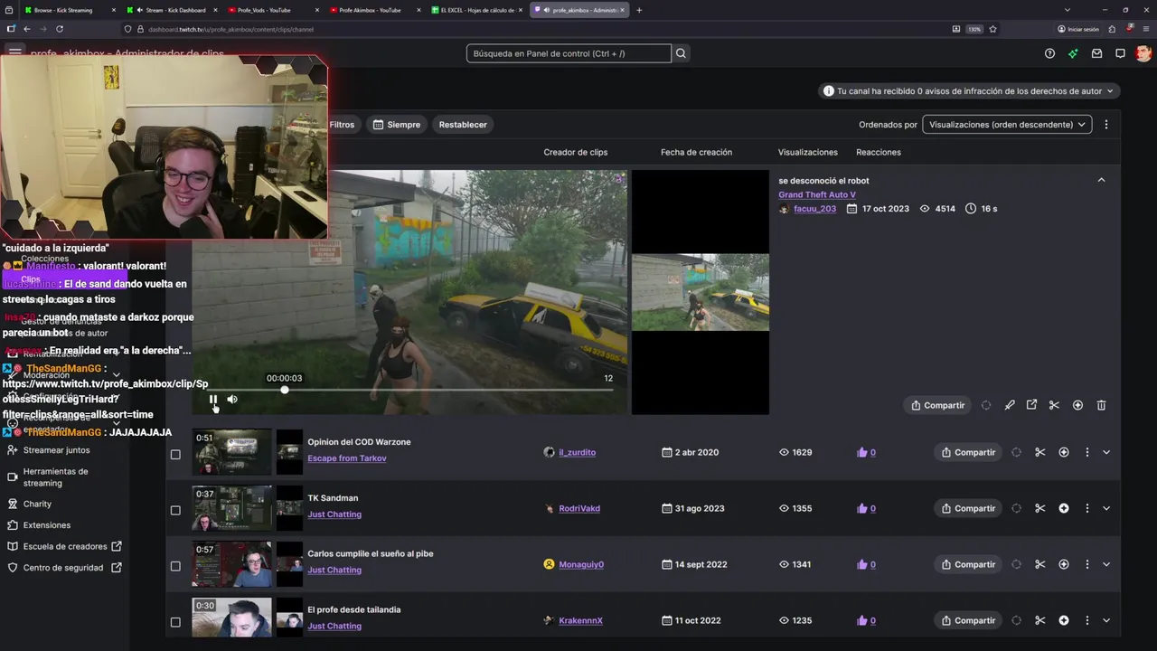The height and width of the screenshot is (651, 1157).
Task: Trim the Opinion del COD Warzone clip
Action: (1039, 452)
